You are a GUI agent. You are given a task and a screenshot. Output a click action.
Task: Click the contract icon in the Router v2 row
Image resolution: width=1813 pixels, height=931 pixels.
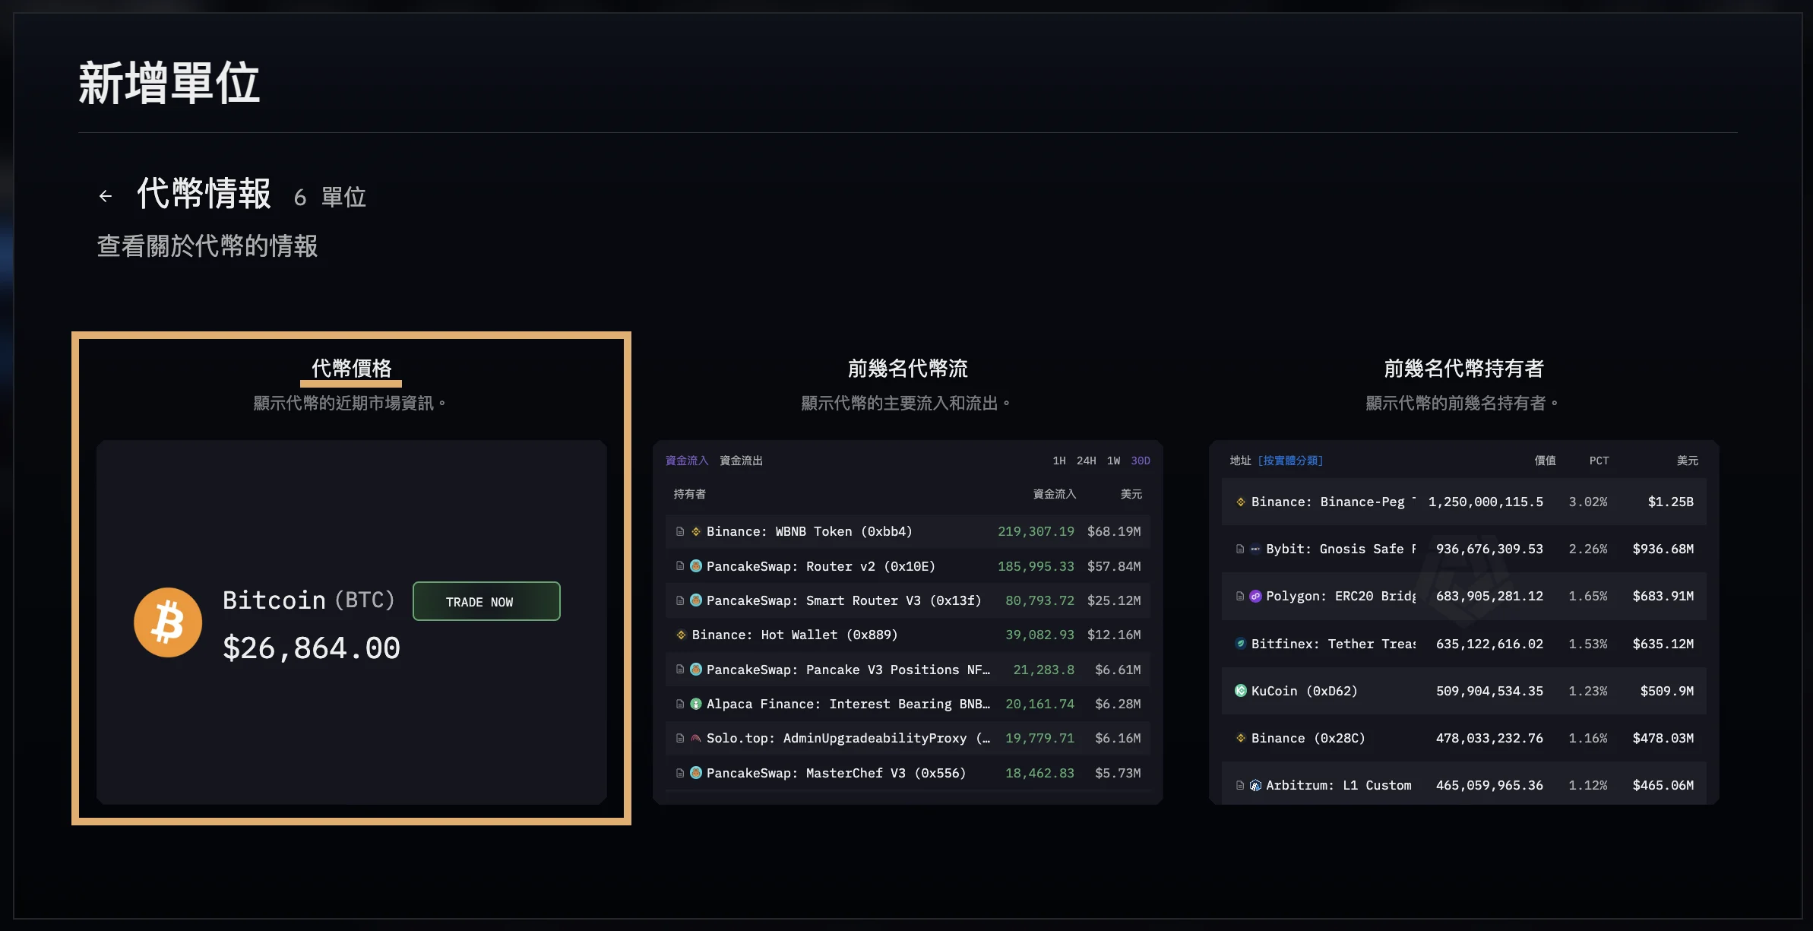point(680,566)
